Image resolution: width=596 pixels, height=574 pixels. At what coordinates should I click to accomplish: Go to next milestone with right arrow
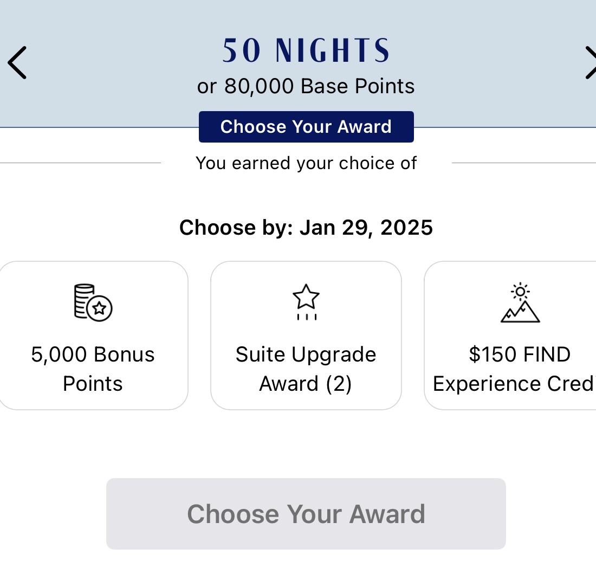point(589,63)
